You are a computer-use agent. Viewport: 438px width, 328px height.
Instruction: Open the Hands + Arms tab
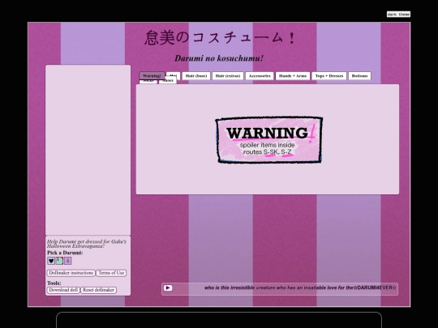click(x=293, y=76)
